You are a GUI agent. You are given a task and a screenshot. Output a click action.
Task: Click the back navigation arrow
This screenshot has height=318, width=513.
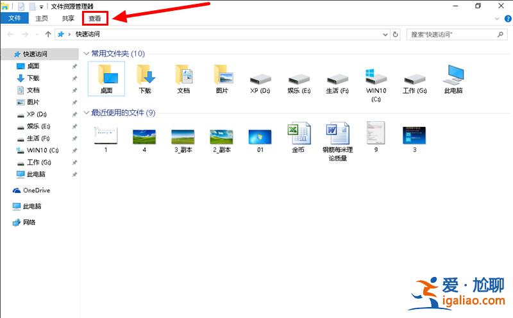point(10,34)
